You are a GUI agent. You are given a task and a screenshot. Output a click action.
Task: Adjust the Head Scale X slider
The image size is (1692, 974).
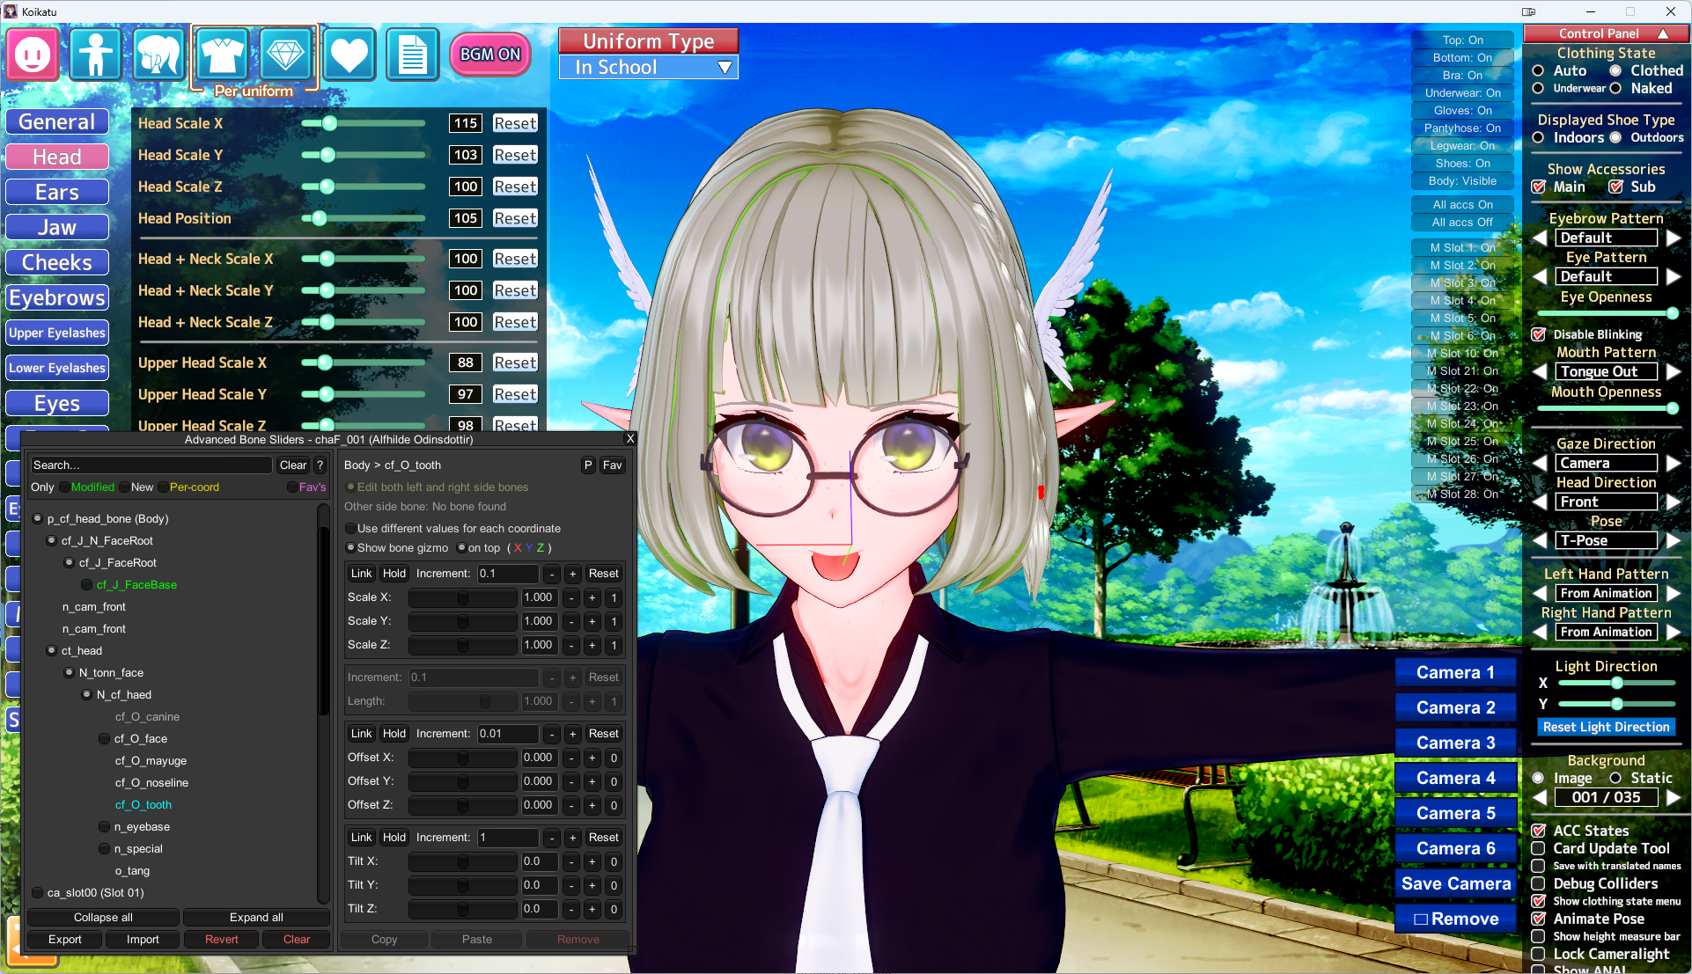[329, 123]
